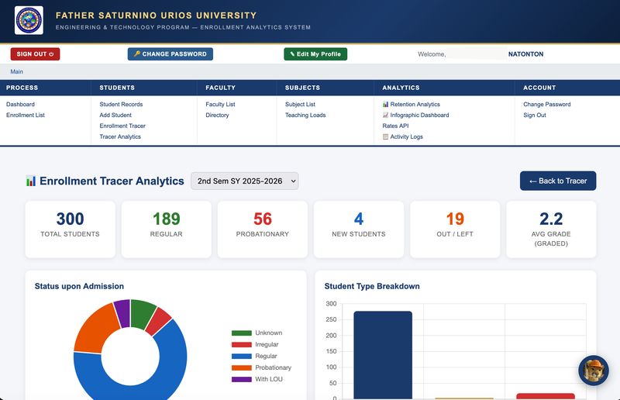620x400 pixels.
Task: Open the Tracer Analytics link
Action: click(120, 136)
